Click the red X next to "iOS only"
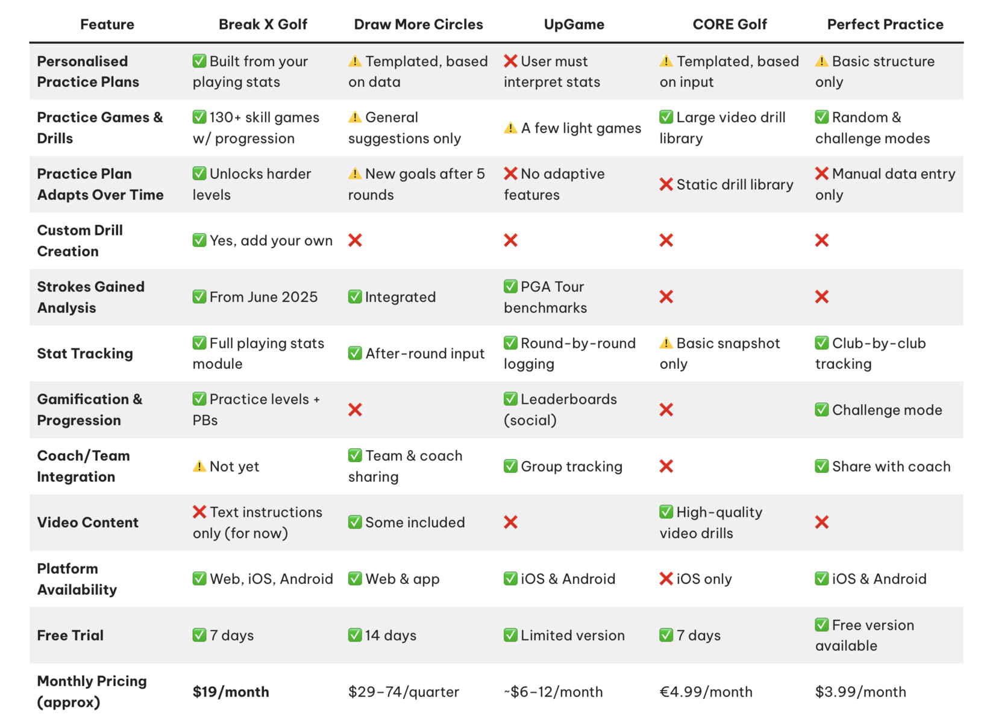 click(666, 579)
